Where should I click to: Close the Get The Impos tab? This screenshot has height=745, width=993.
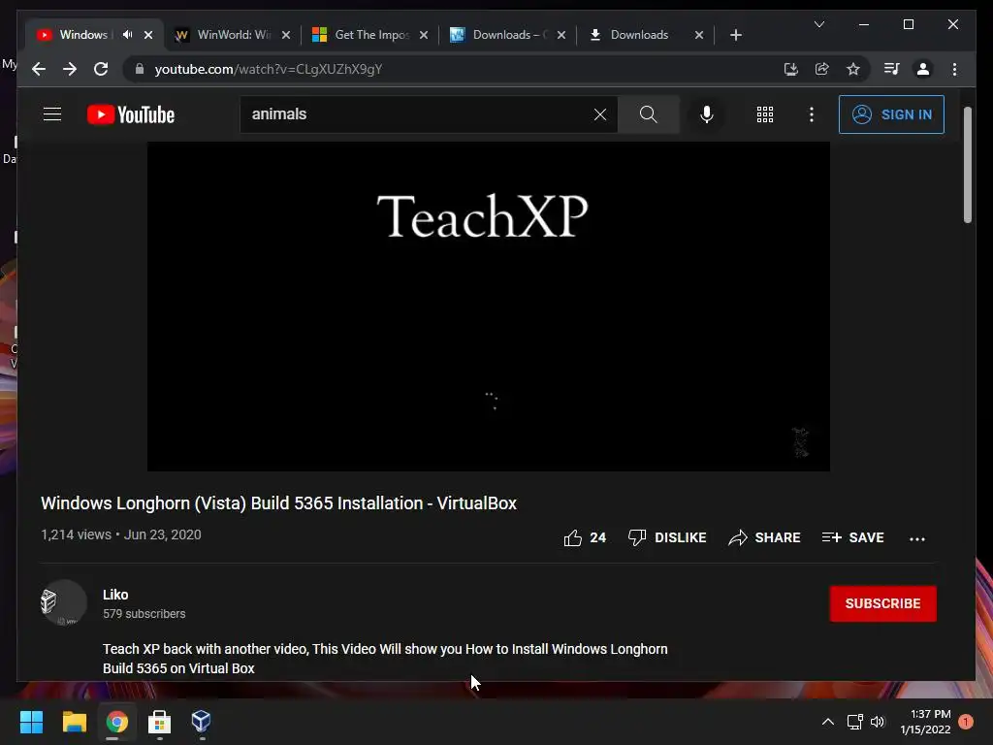pyautogui.click(x=424, y=35)
